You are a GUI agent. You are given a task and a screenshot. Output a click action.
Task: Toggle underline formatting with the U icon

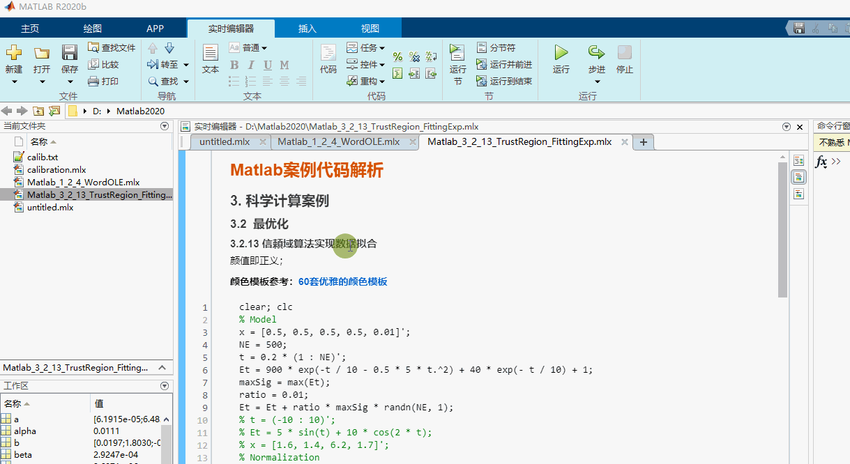click(x=266, y=64)
